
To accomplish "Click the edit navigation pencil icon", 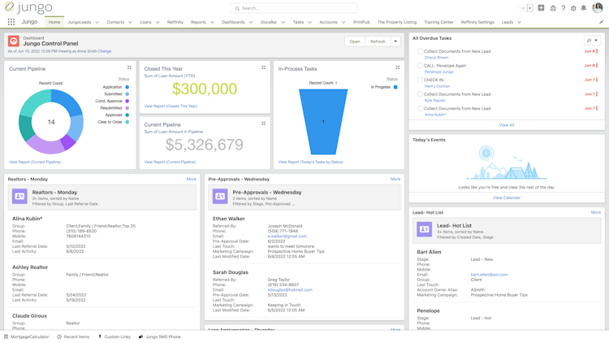I will click(601, 22).
